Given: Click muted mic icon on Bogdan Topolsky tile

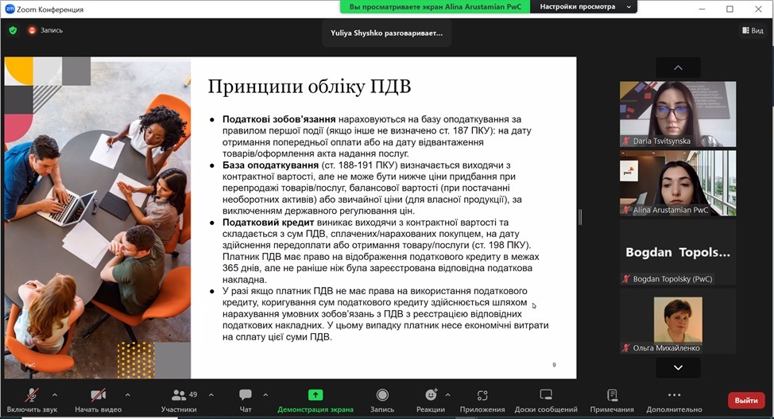Looking at the screenshot, I should pyautogui.click(x=627, y=279).
